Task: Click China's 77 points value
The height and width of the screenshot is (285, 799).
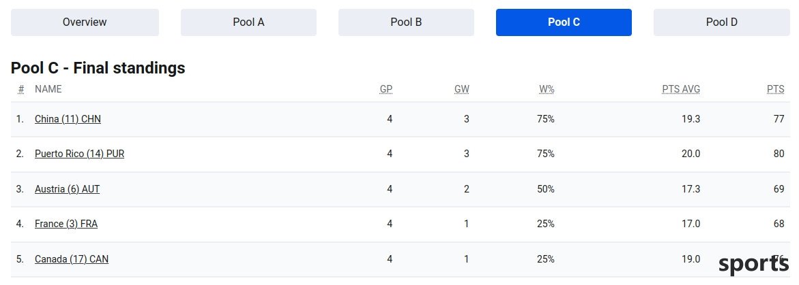Action: pos(779,119)
